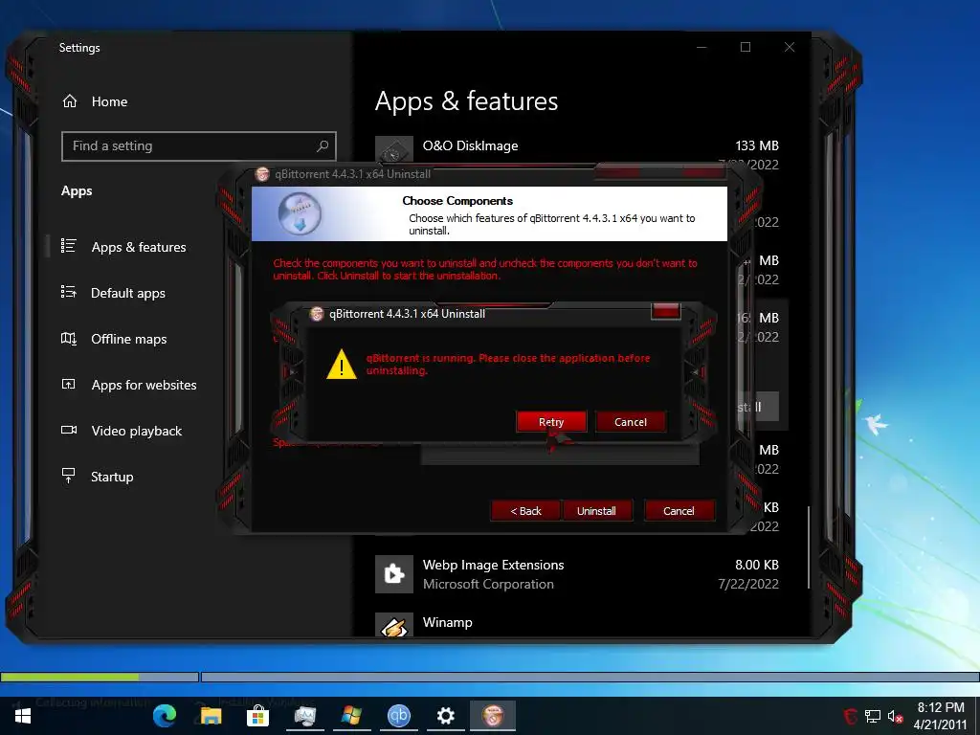The image size is (980, 735).
Task: Open the red dragon tray icon
Action: [x=851, y=716]
